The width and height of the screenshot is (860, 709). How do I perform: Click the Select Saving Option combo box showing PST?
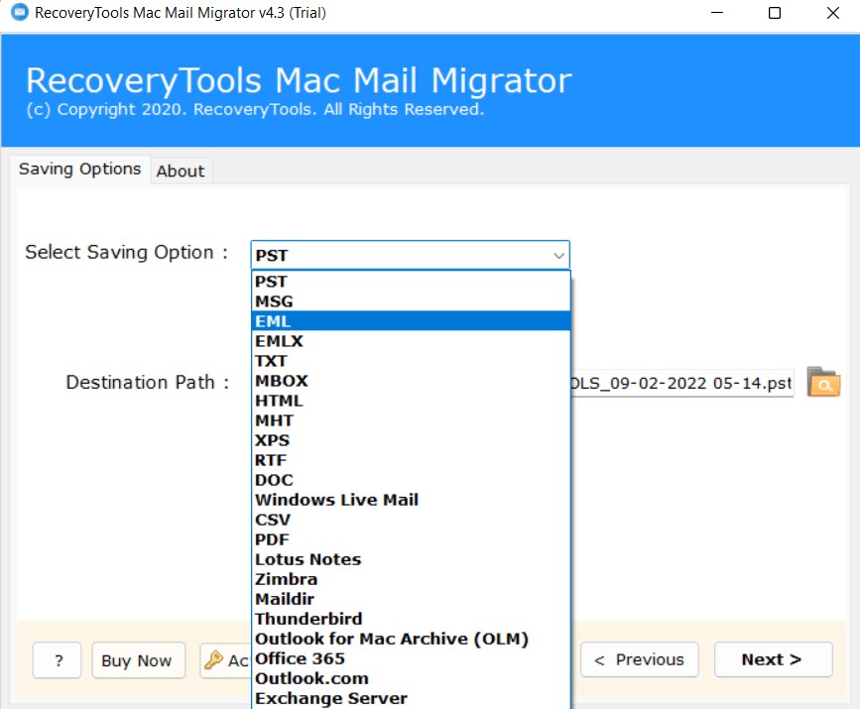click(410, 256)
